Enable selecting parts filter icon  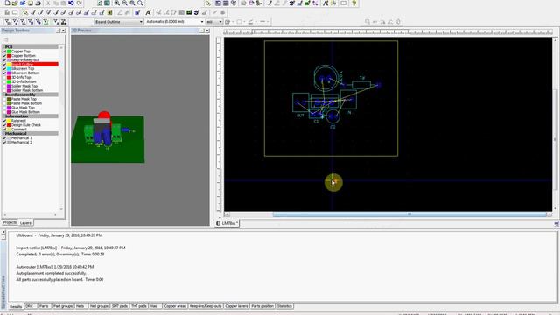[x=8, y=22]
